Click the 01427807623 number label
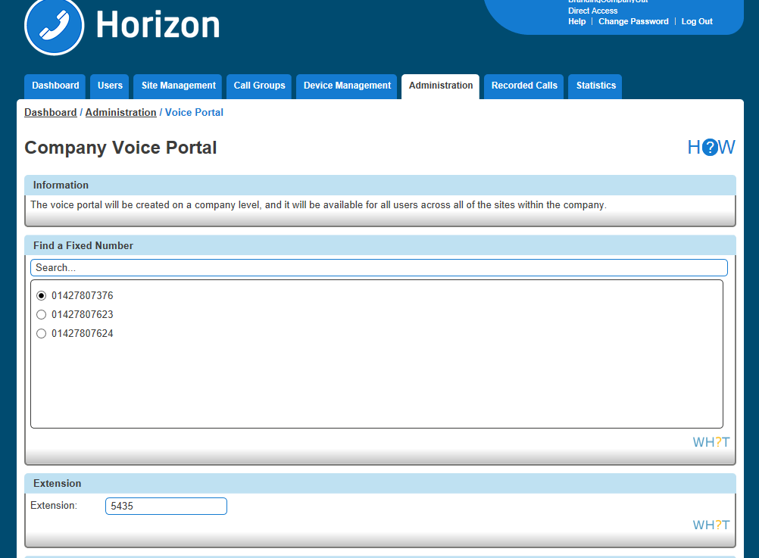The image size is (759, 558). pos(83,314)
